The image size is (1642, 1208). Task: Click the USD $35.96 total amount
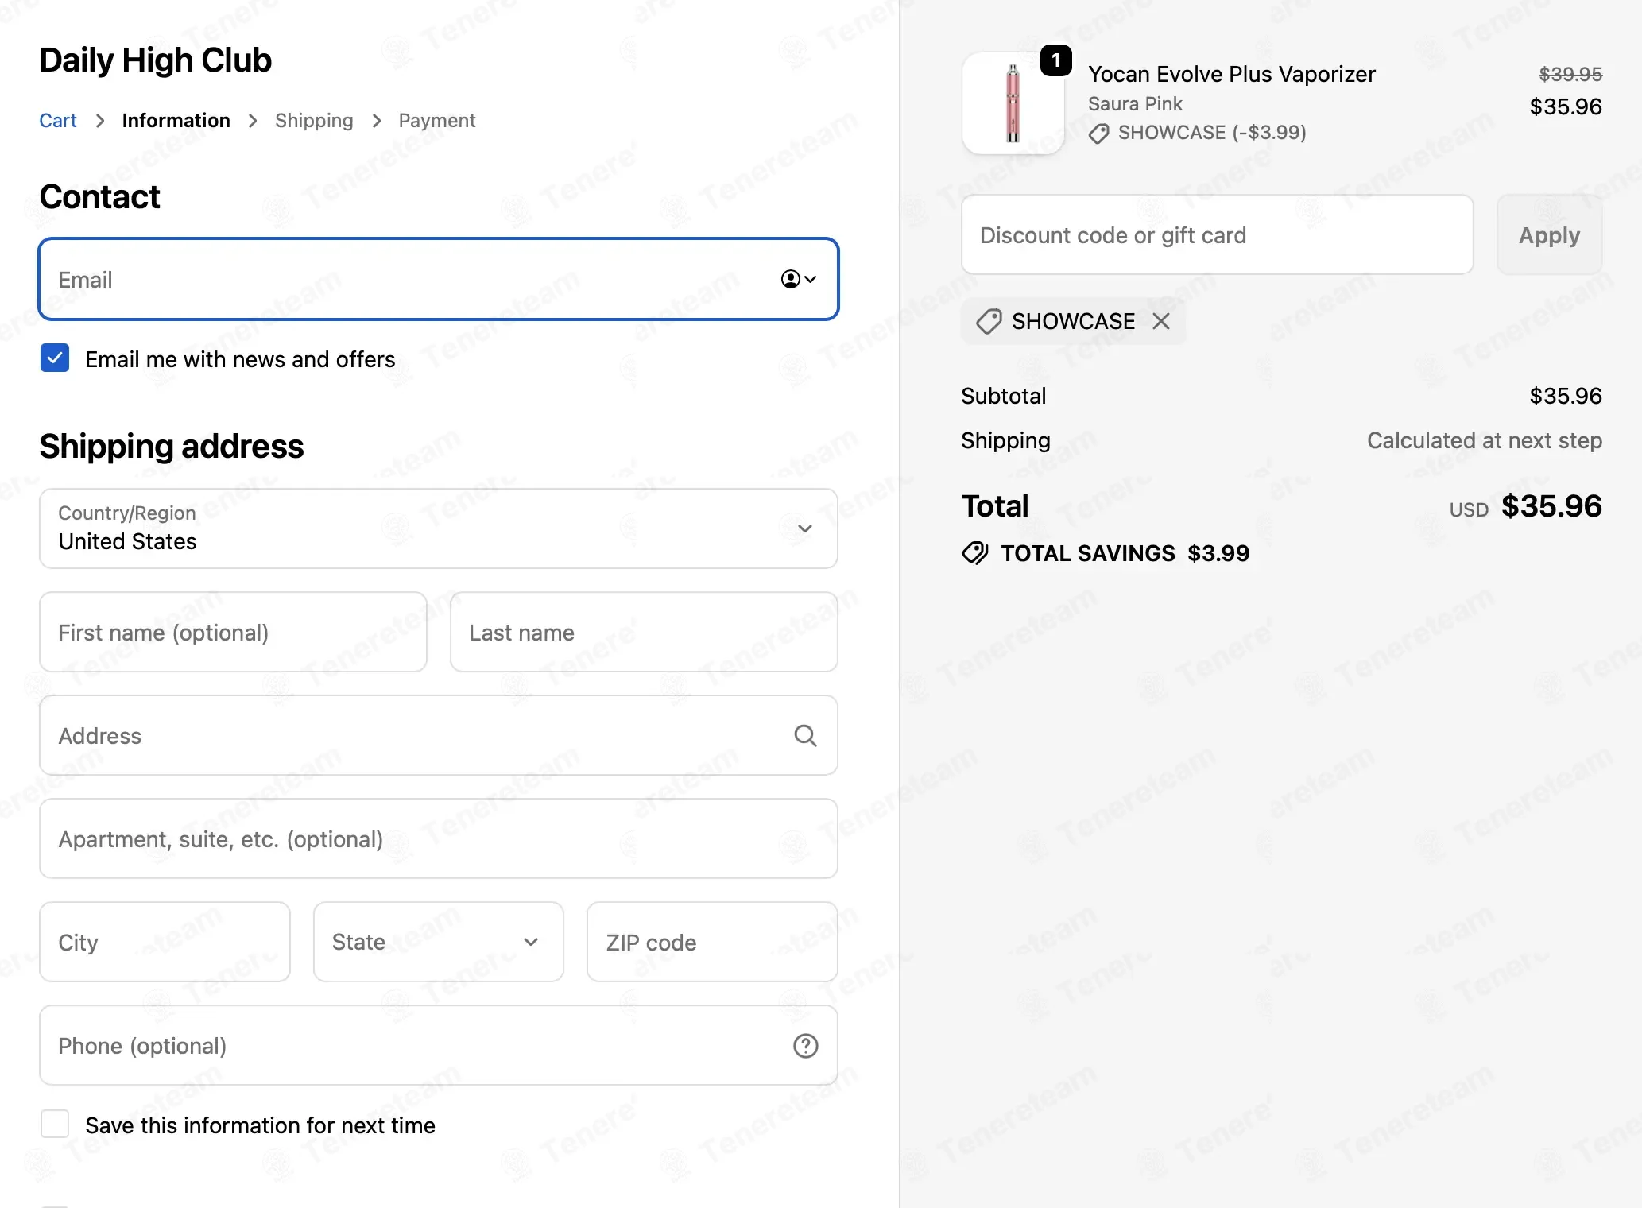1525,506
